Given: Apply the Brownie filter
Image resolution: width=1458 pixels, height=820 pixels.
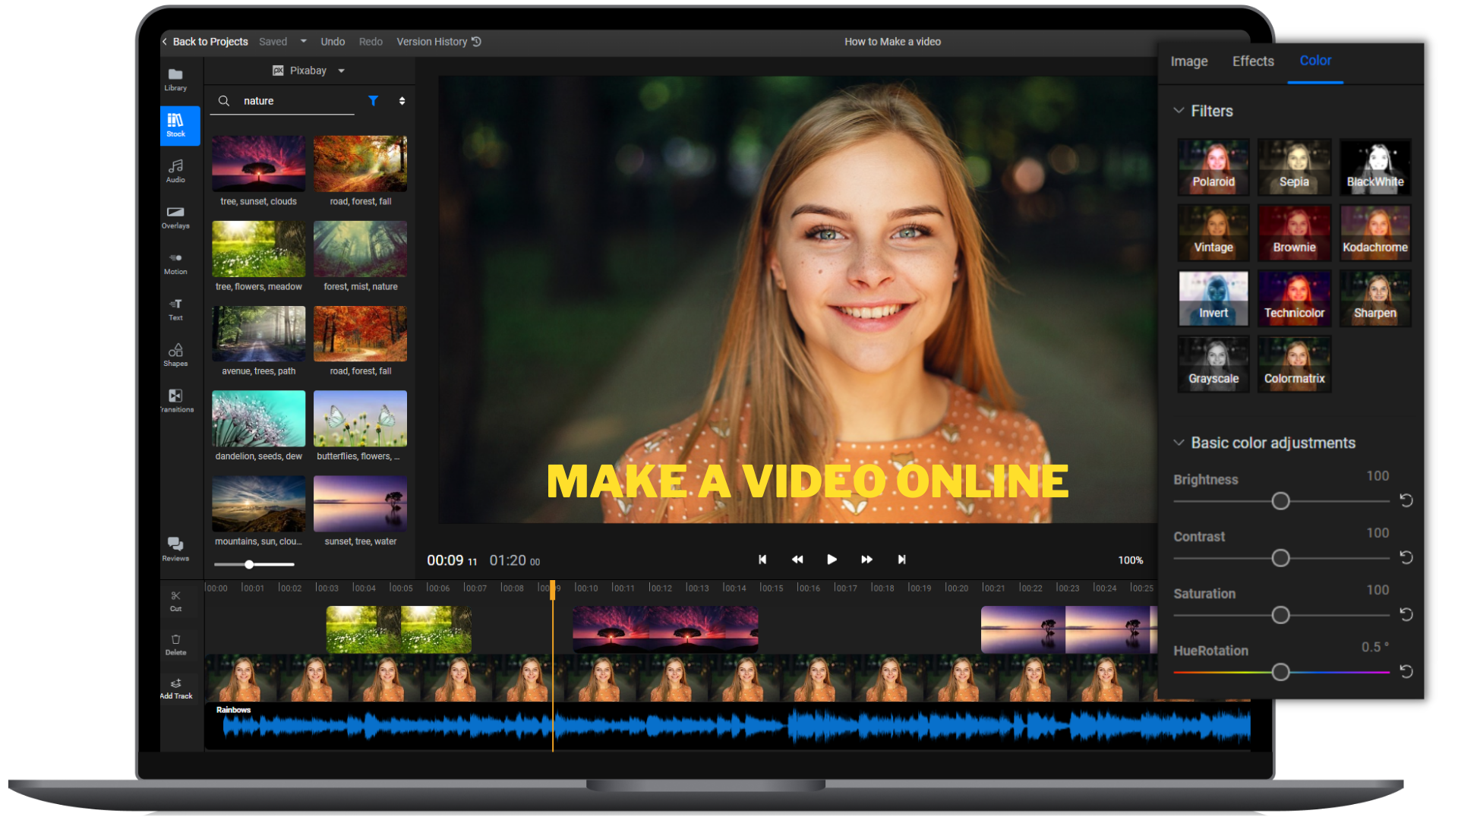Looking at the screenshot, I should click(x=1294, y=232).
